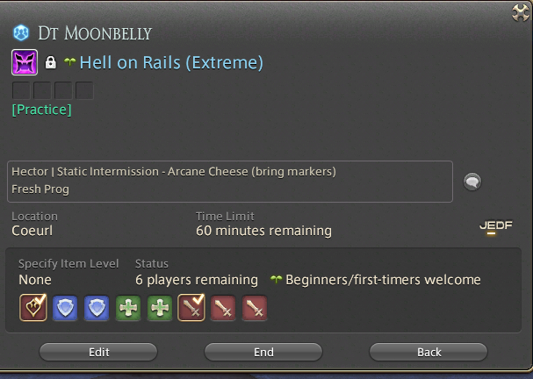Close the party finder window with the X
Image resolution: width=533 pixels, height=379 pixels.
pyautogui.click(x=521, y=12)
